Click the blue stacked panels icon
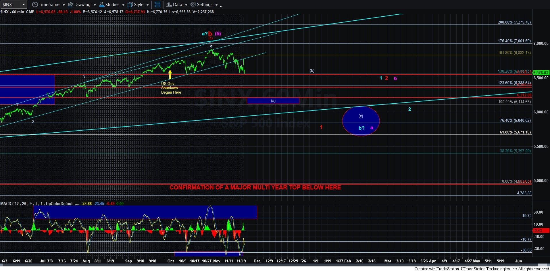This screenshot has height=271, width=550. (x=157, y=5)
